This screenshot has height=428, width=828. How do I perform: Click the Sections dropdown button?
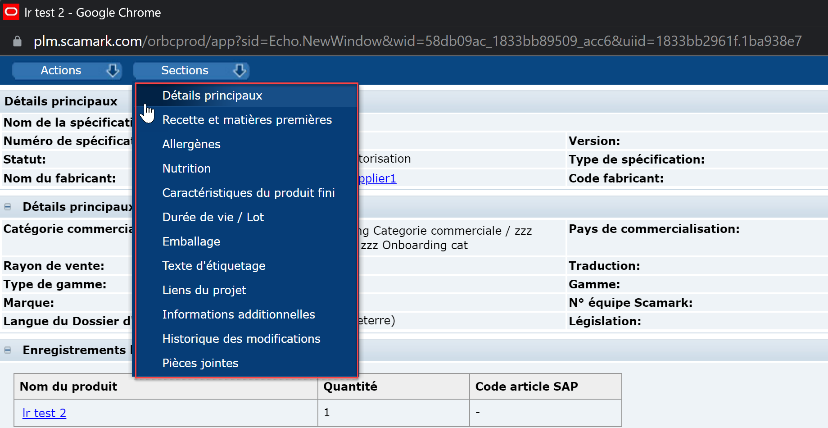click(191, 71)
